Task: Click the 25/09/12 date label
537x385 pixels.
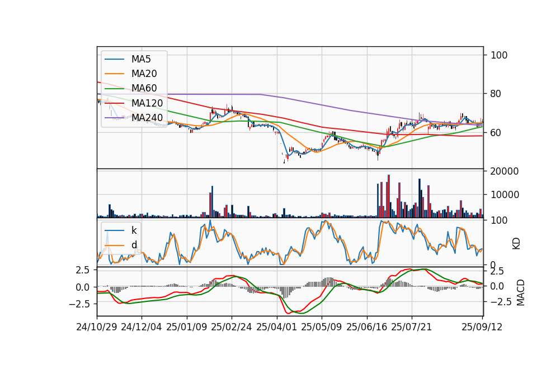Action: (482, 327)
